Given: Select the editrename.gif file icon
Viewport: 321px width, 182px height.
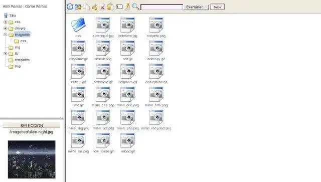Looking at the screenshot, I should tap(156, 71).
